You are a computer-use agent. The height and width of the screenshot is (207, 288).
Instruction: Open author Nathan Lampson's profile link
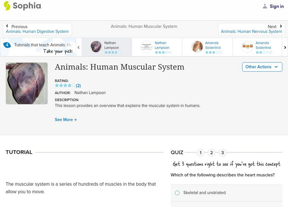click(90, 93)
